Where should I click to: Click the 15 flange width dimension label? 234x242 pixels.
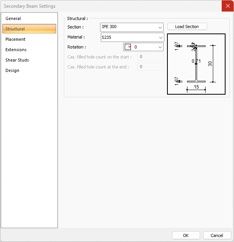tap(196, 87)
